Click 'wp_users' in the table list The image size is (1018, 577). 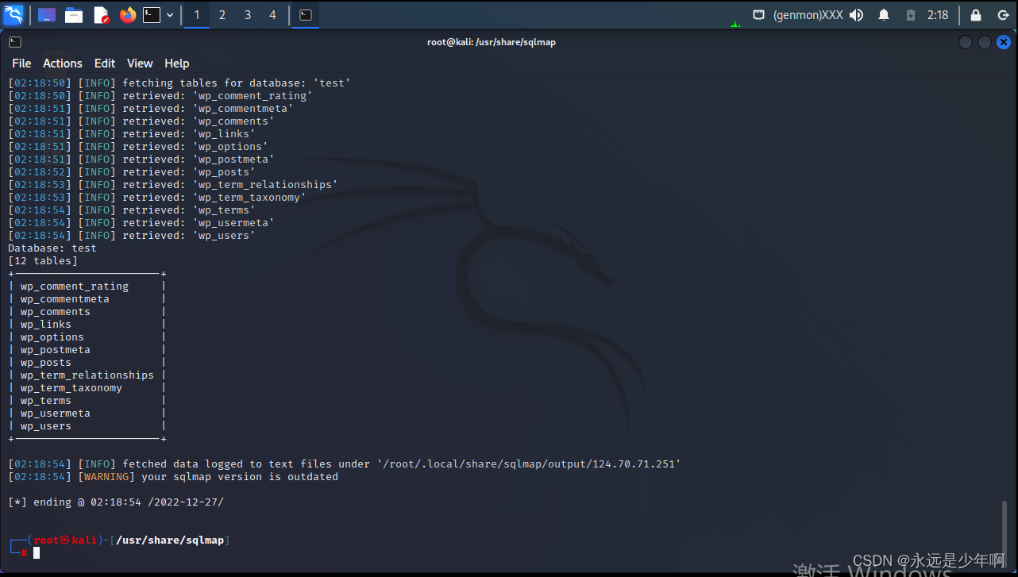click(x=46, y=426)
